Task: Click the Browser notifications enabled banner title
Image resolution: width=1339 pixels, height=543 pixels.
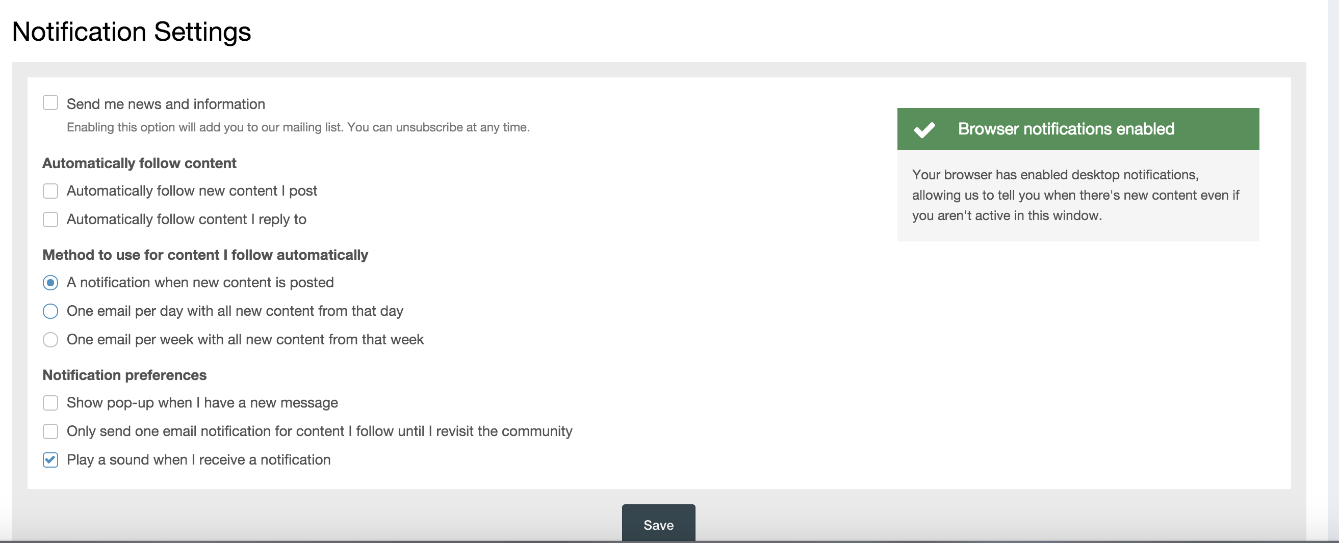Action: [x=1066, y=129]
